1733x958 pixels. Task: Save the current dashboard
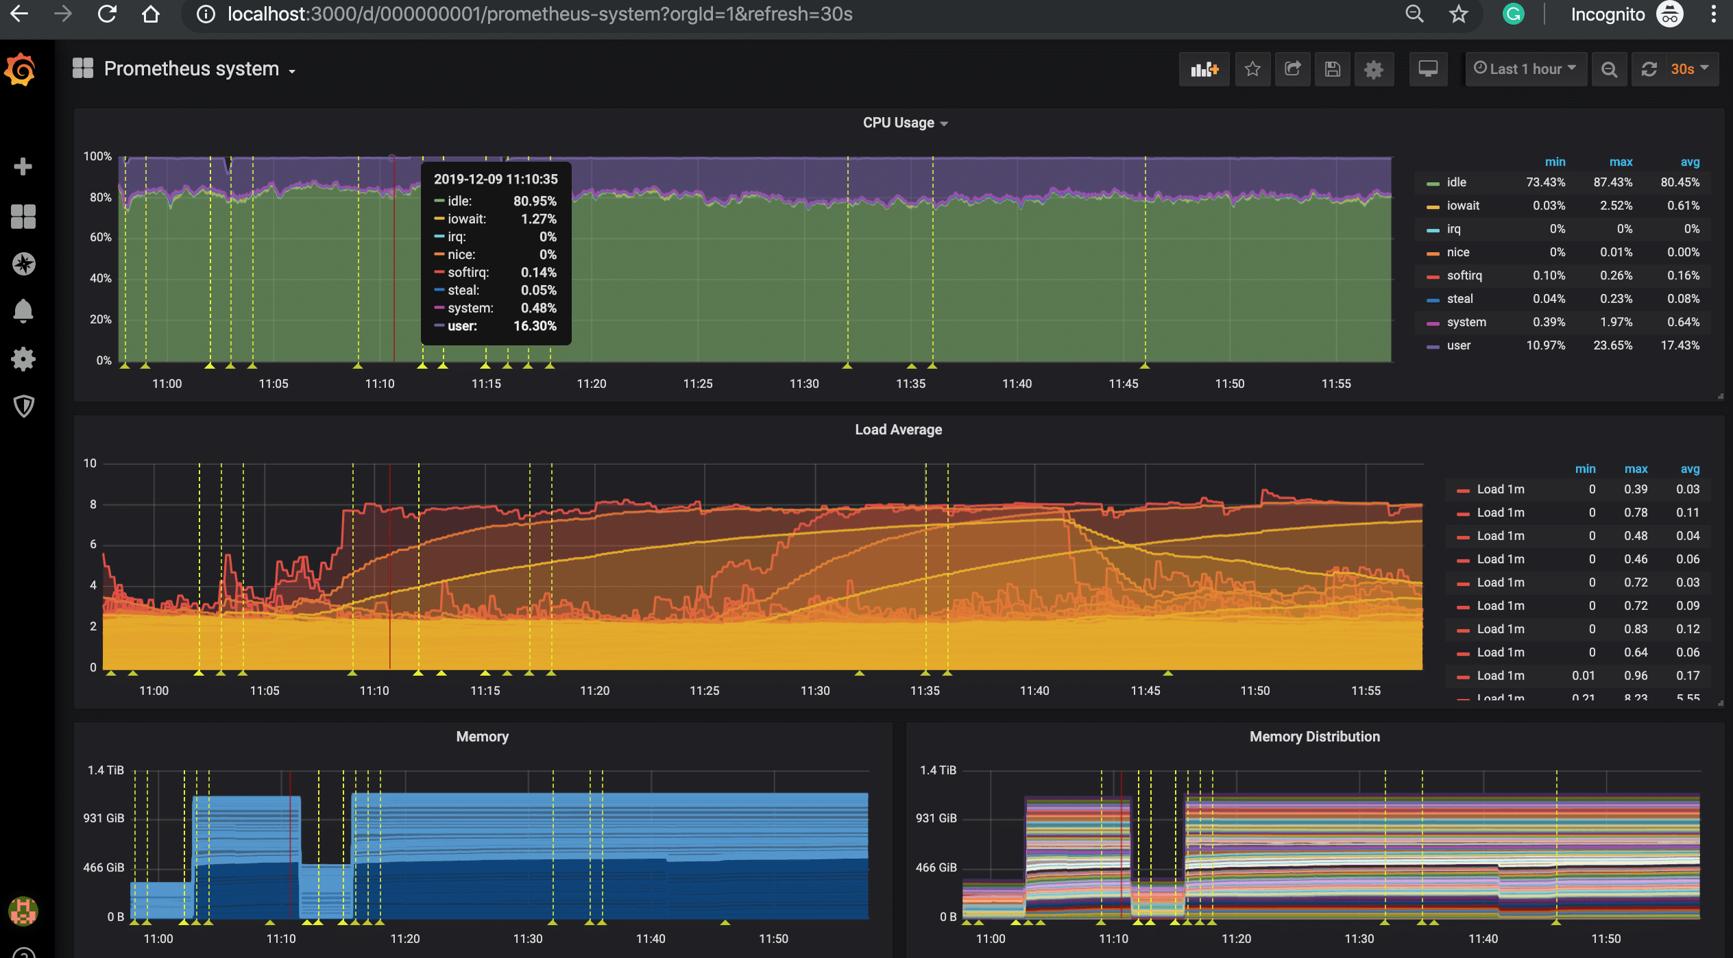[x=1331, y=69]
